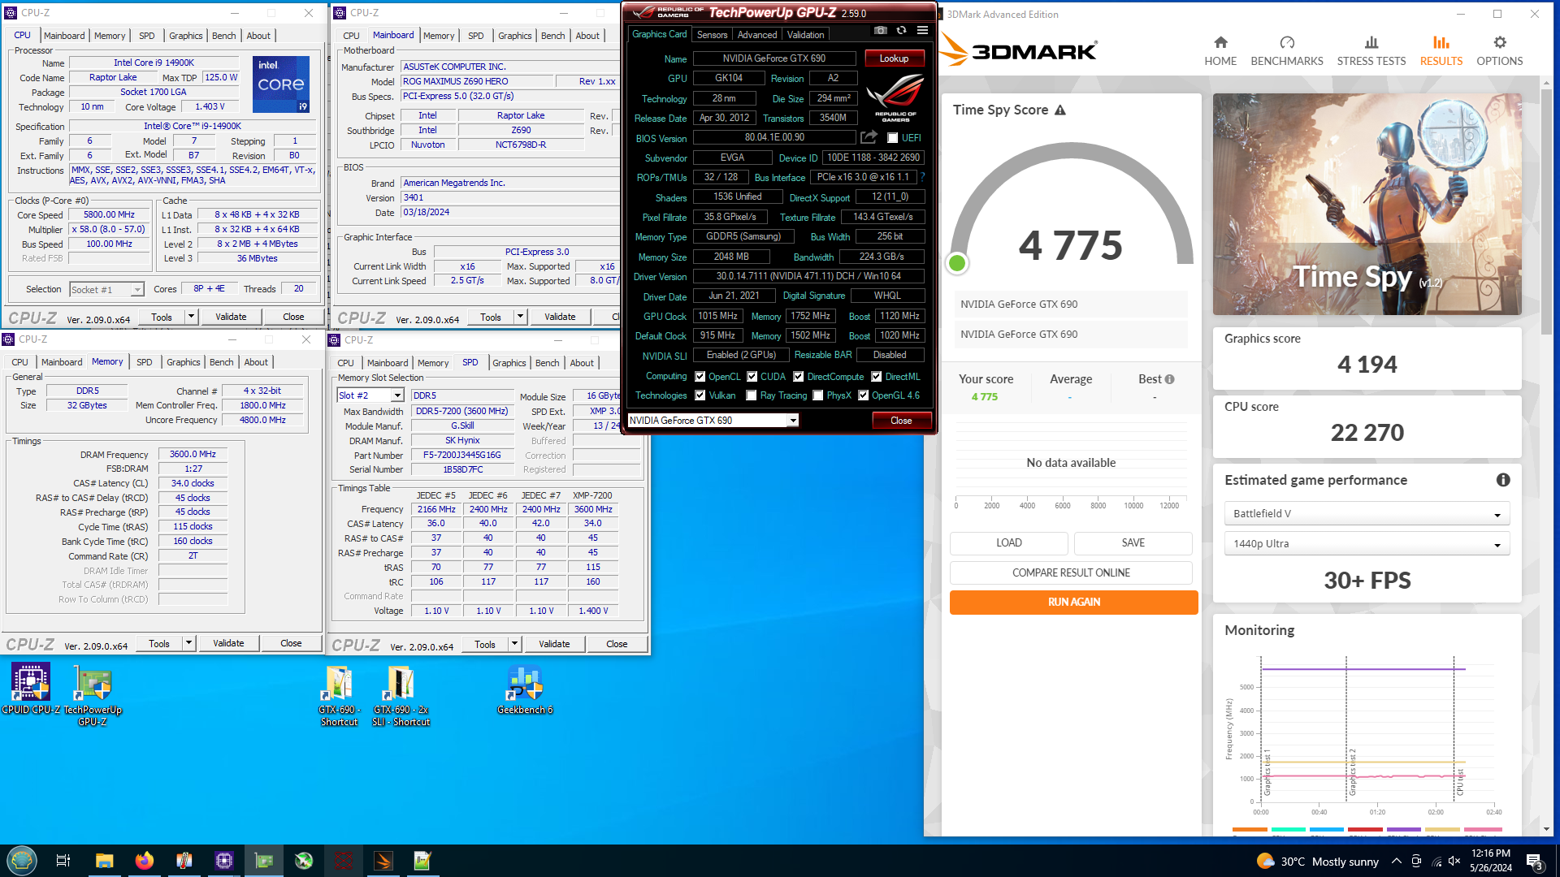Open Bench tab in the CPU-Z CPU window

pos(224,36)
